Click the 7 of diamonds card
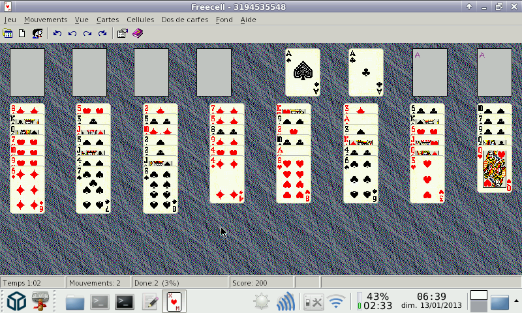The height and width of the screenshot is (313, 522). [227, 109]
